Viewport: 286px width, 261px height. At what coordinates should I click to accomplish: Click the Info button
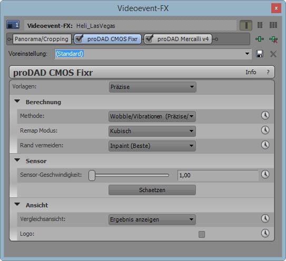pos(251,72)
